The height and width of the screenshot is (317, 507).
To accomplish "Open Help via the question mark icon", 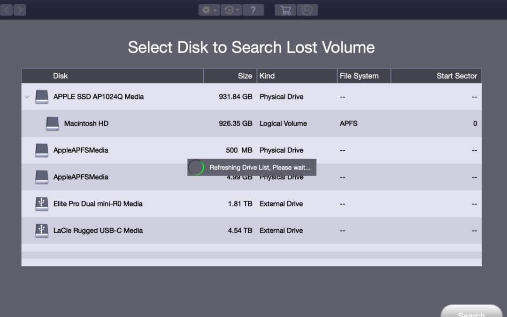I will click(x=253, y=9).
